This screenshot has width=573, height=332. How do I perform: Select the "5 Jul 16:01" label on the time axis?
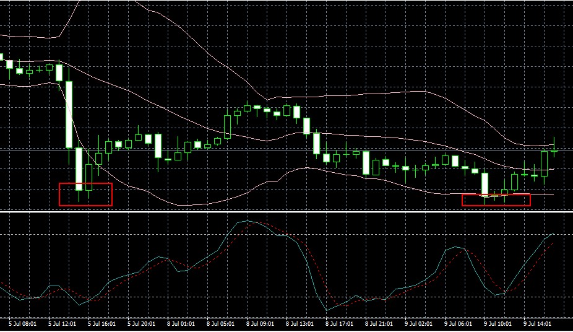coord(101,323)
